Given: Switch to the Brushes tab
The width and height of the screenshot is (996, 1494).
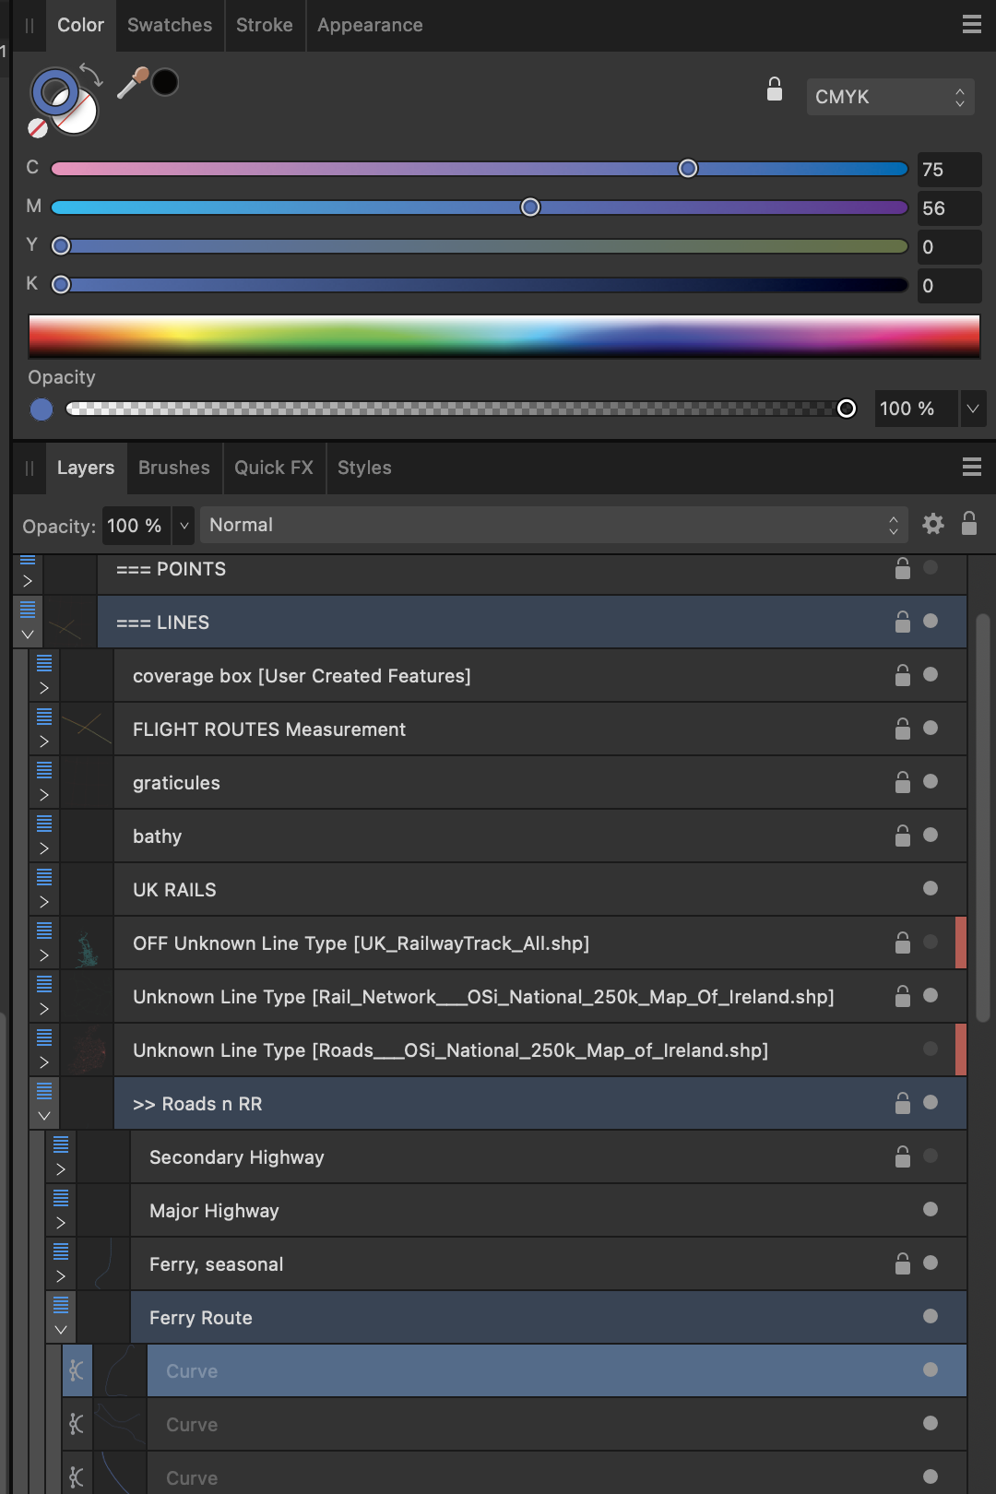Looking at the screenshot, I should coord(174,468).
